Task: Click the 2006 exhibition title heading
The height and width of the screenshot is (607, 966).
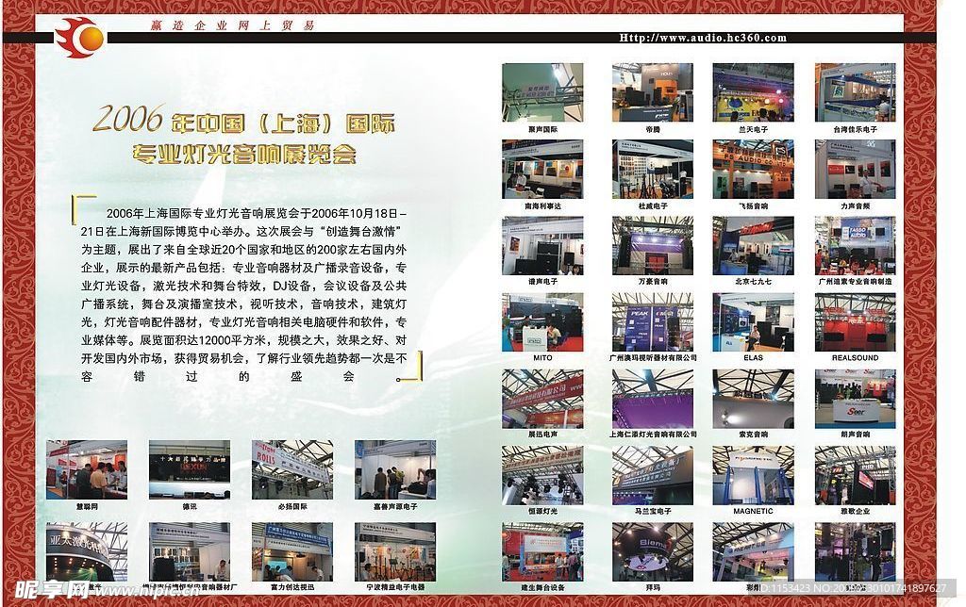Action: click(x=244, y=120)
